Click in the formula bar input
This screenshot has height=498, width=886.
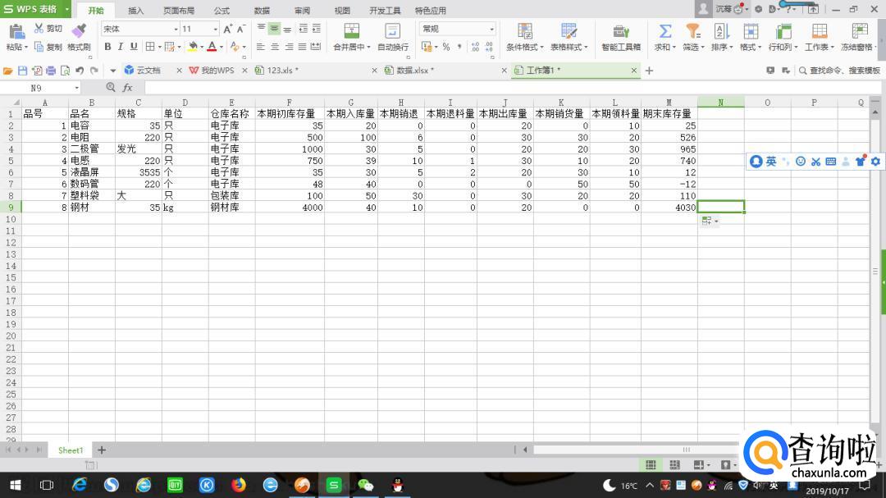point(511,88)
